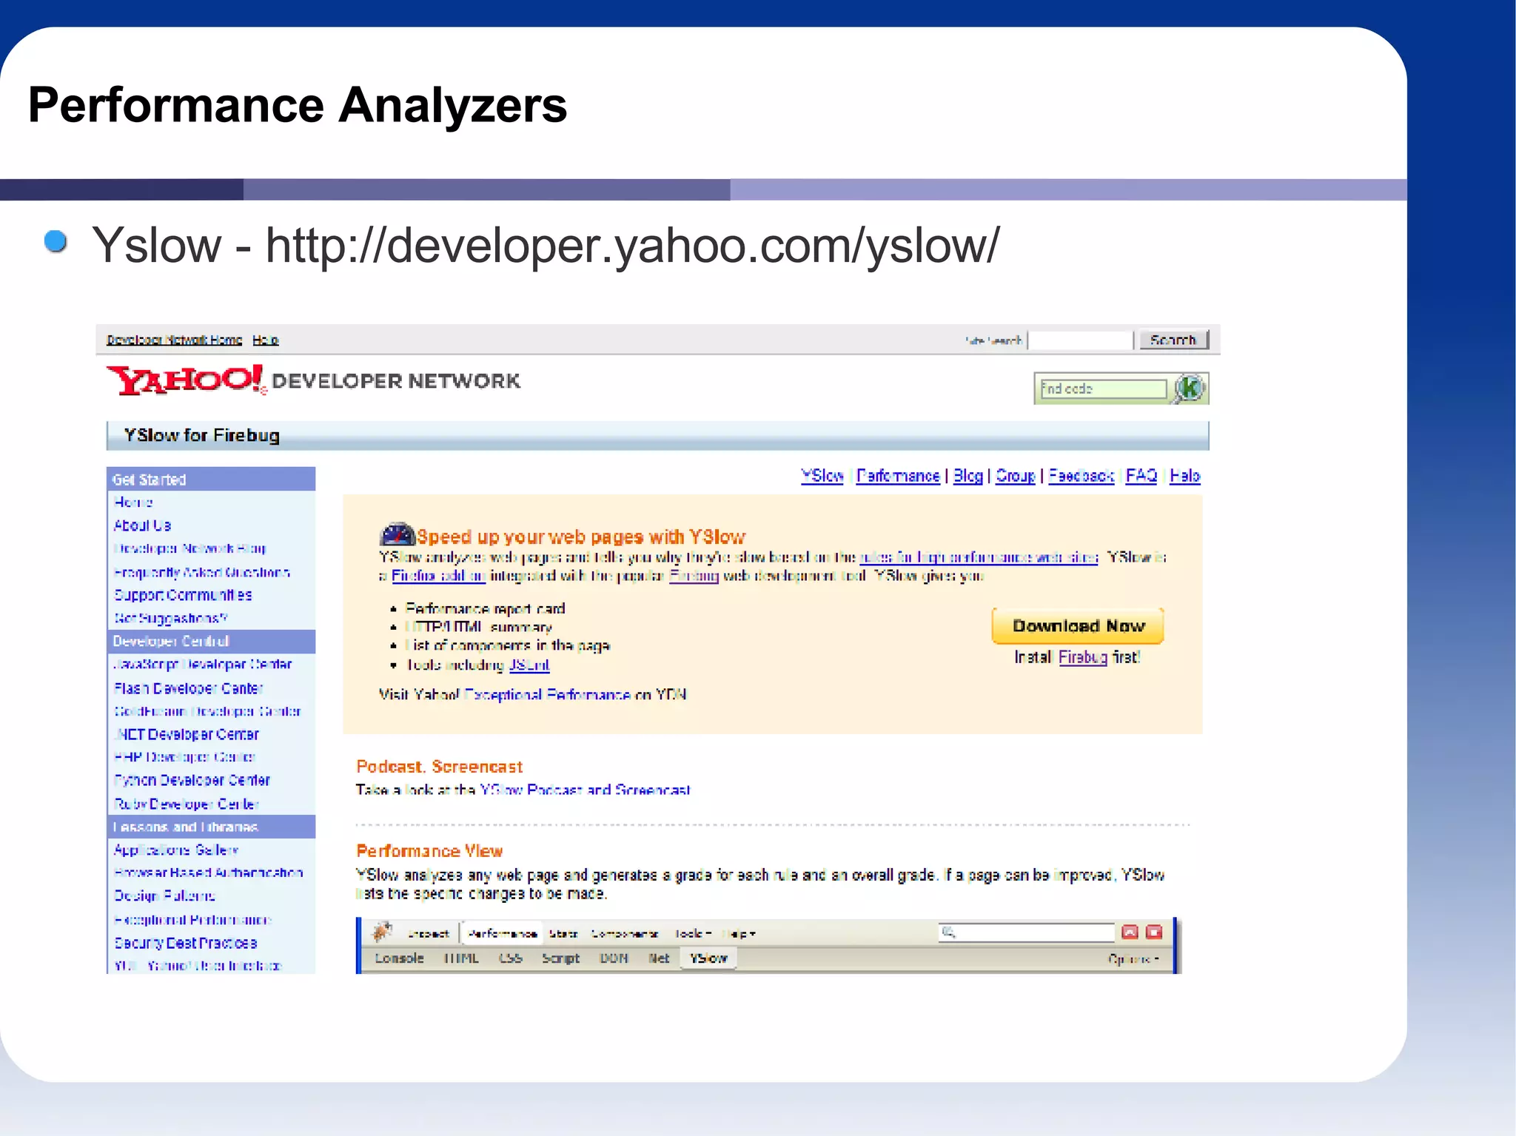Click the Firebug bug icon
This screenshot has width=1516, height=1136.
(382, 932)
